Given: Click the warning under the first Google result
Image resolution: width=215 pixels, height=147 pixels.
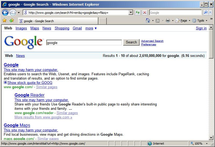Looking at the screenshot, I should 31,70.
